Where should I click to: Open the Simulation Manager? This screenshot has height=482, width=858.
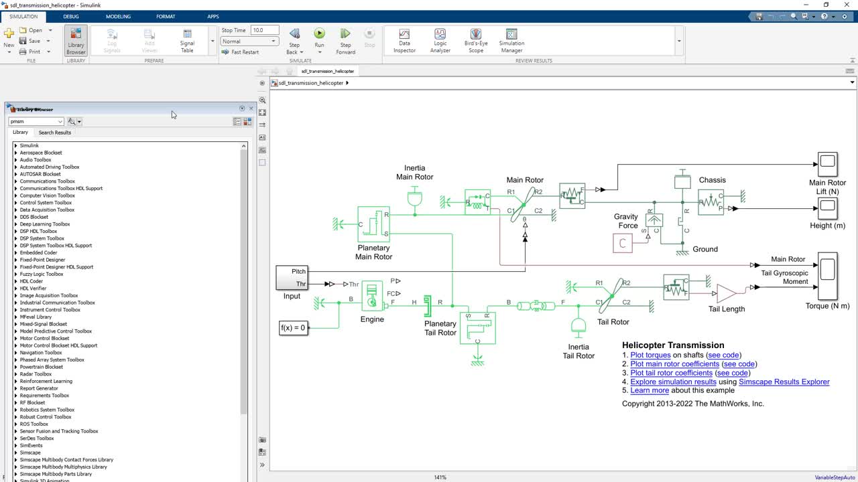tap(511, 40)
